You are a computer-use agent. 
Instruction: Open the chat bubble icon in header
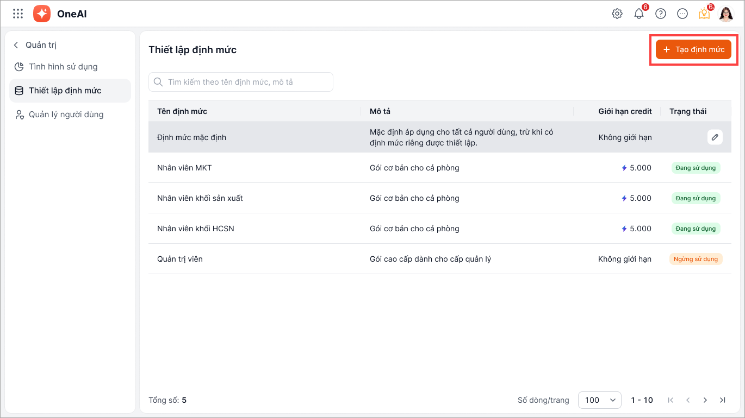click(x=682, y=14)
